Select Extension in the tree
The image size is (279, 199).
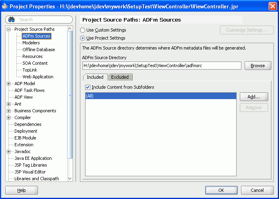click(24, 145)
